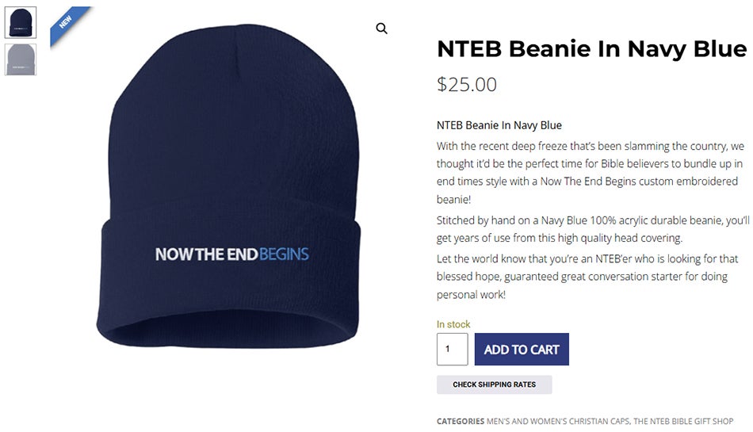Select the navy blue beanie thumbnail
The image size is (753, 432).
(20, 22)
